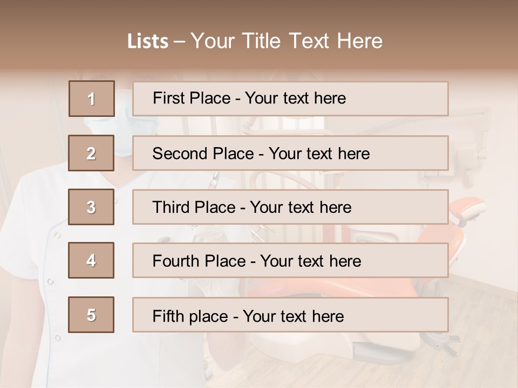Select the number 4 box
The width and height of the screenshot is (518, 388).
[91, 260]
